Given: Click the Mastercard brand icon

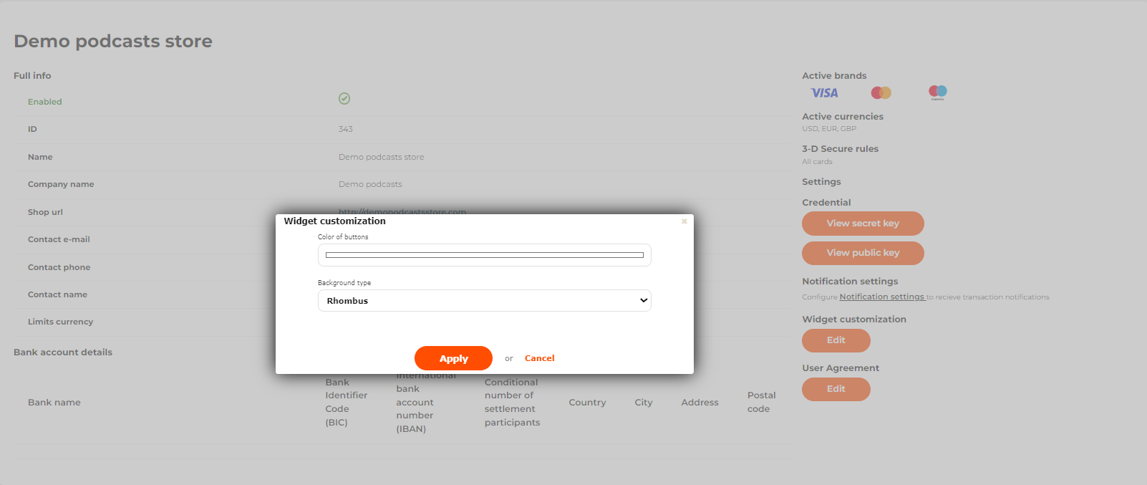Looking at the screenshot, I should click(x=881, y=92).
